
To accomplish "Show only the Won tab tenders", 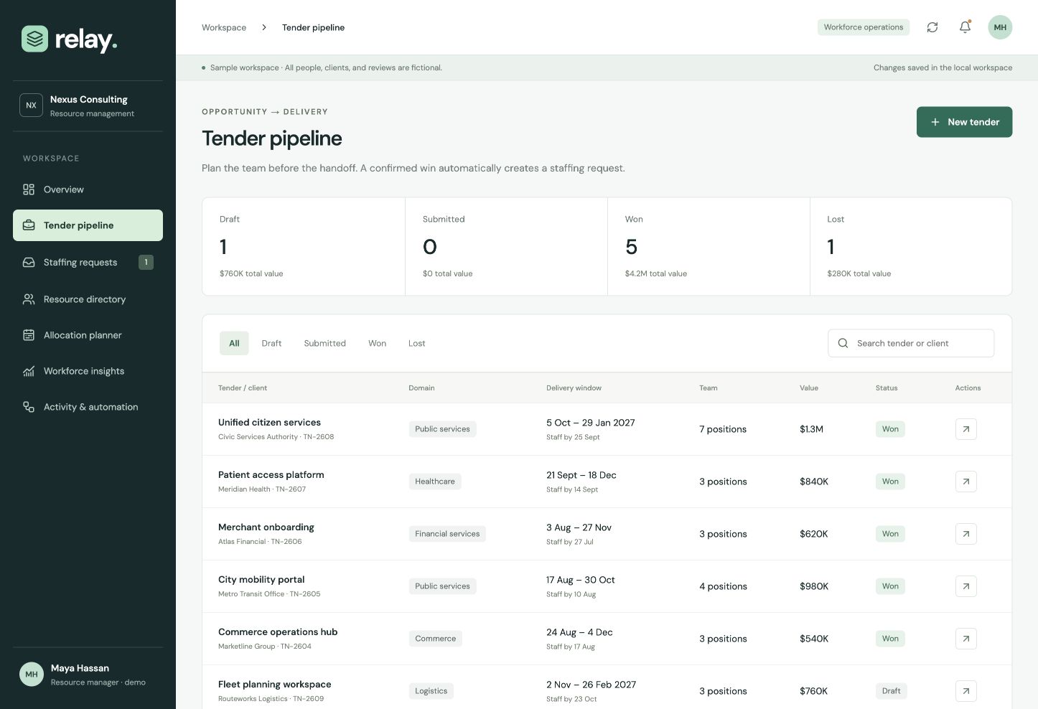I will [x=377, y=343].
